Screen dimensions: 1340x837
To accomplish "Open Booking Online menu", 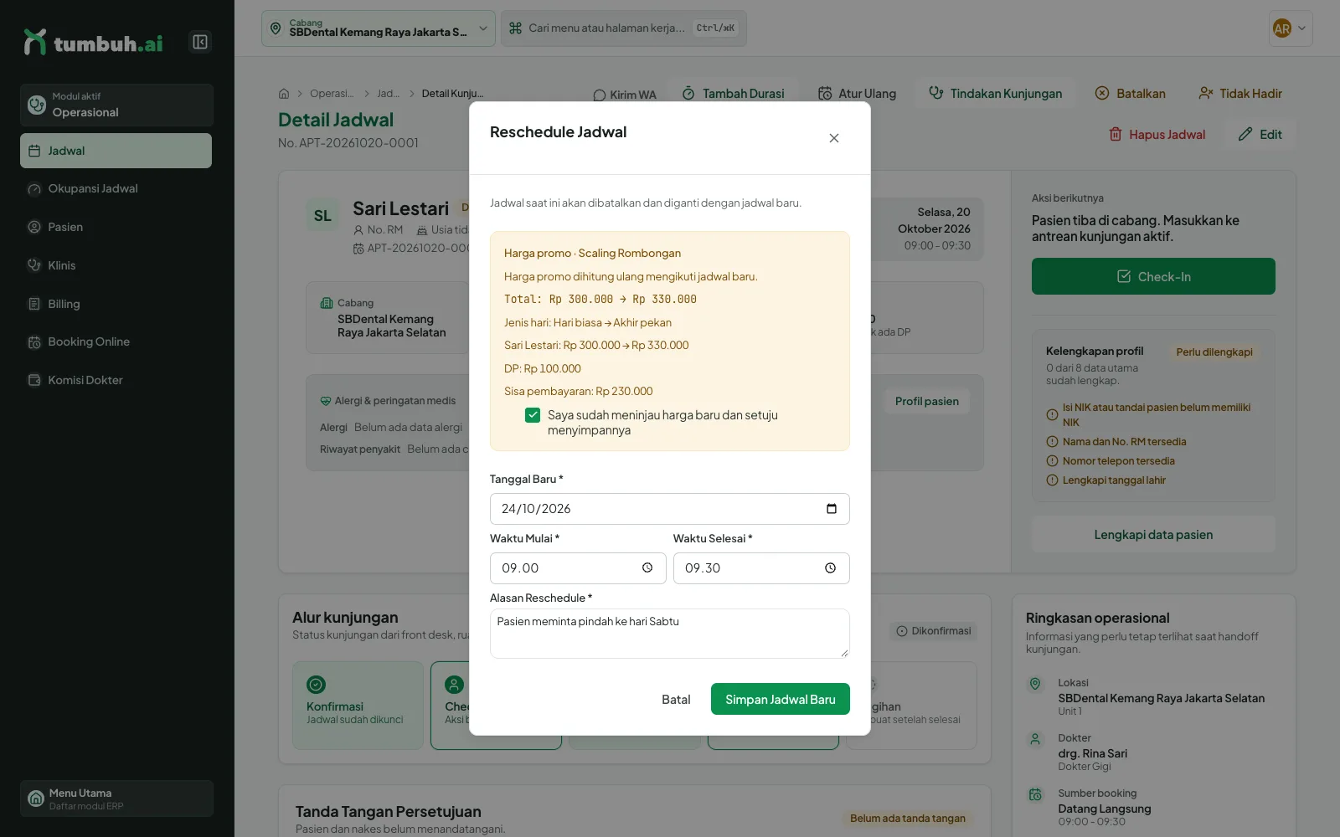I will [116, 341].
